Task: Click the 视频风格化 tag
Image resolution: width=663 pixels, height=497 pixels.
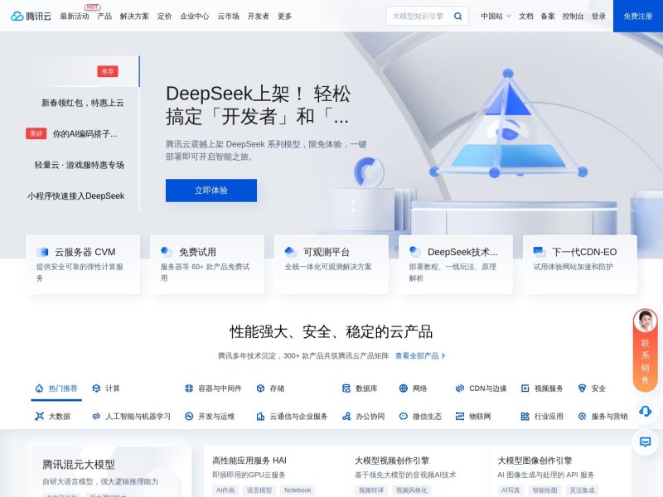Action: pos(412,490)
